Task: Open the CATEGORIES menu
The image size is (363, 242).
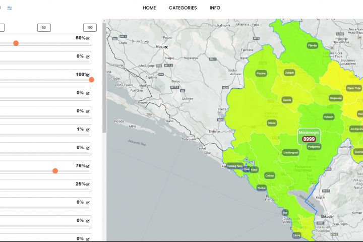Action: (183, 8)
